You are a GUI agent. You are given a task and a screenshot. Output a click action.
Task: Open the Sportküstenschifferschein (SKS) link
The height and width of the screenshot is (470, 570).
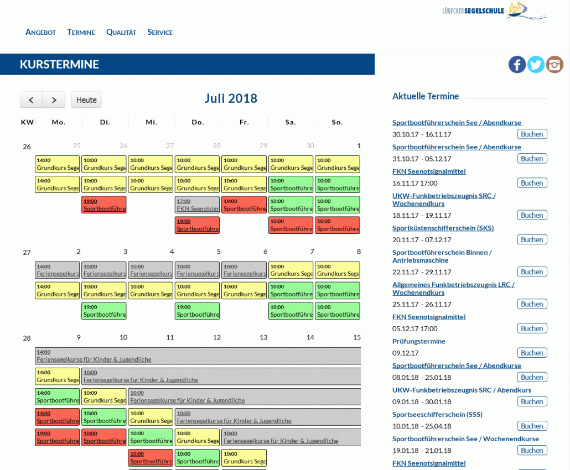(x=443, y=228)
